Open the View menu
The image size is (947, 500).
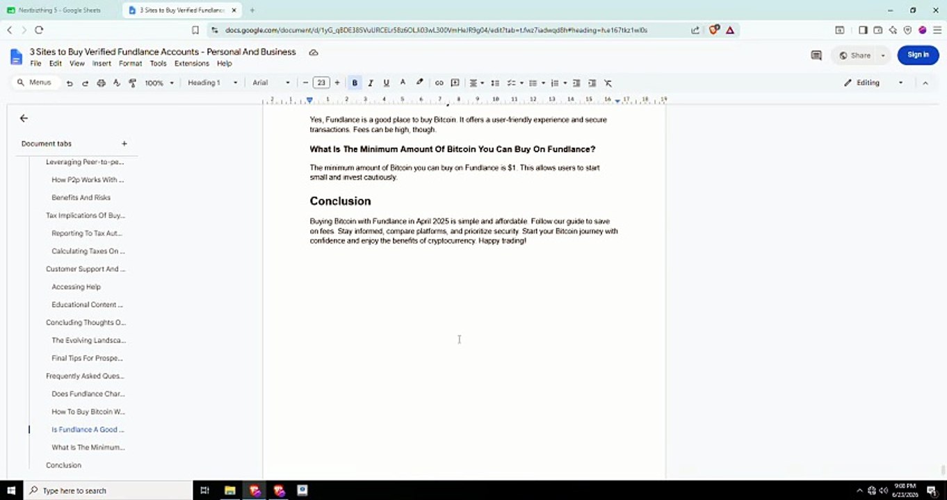tap(77, 63)
